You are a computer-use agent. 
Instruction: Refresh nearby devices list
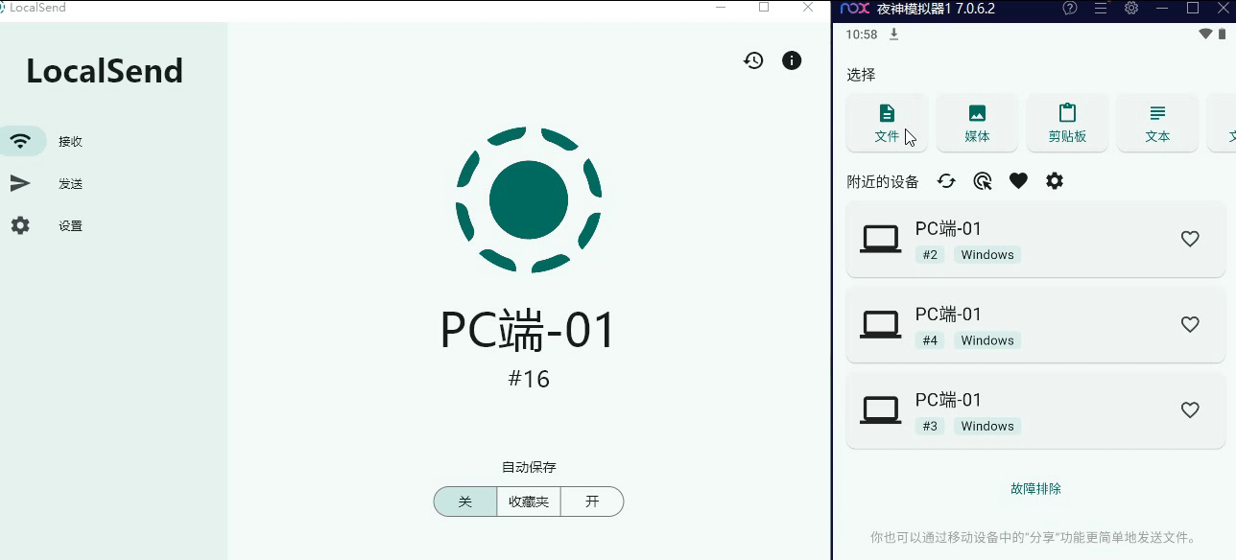click(x=946, y=181)
